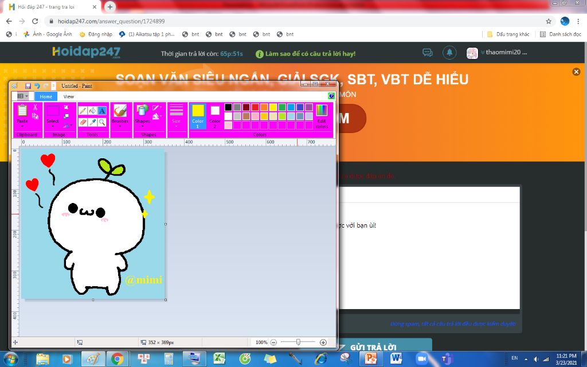Open Word from the taskbar
This screenshot has height=367, width=587.
[x=396, y=359]
